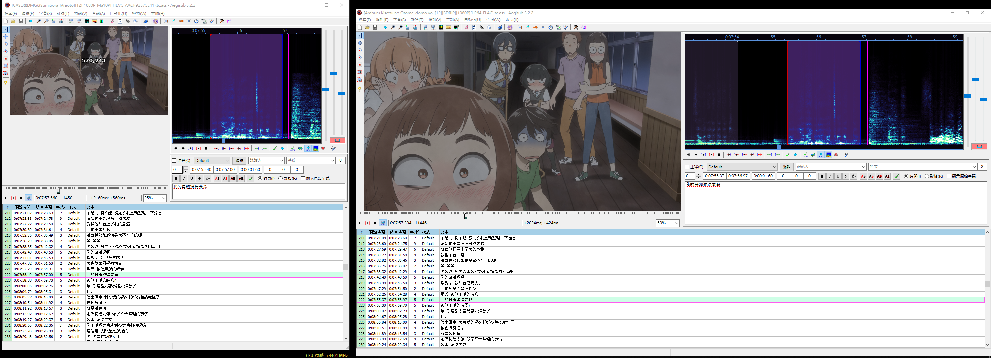The width and height of the screenshot is (991, 358).
Task: Open 求助(H) menu in right window
Action: point(512,20)
